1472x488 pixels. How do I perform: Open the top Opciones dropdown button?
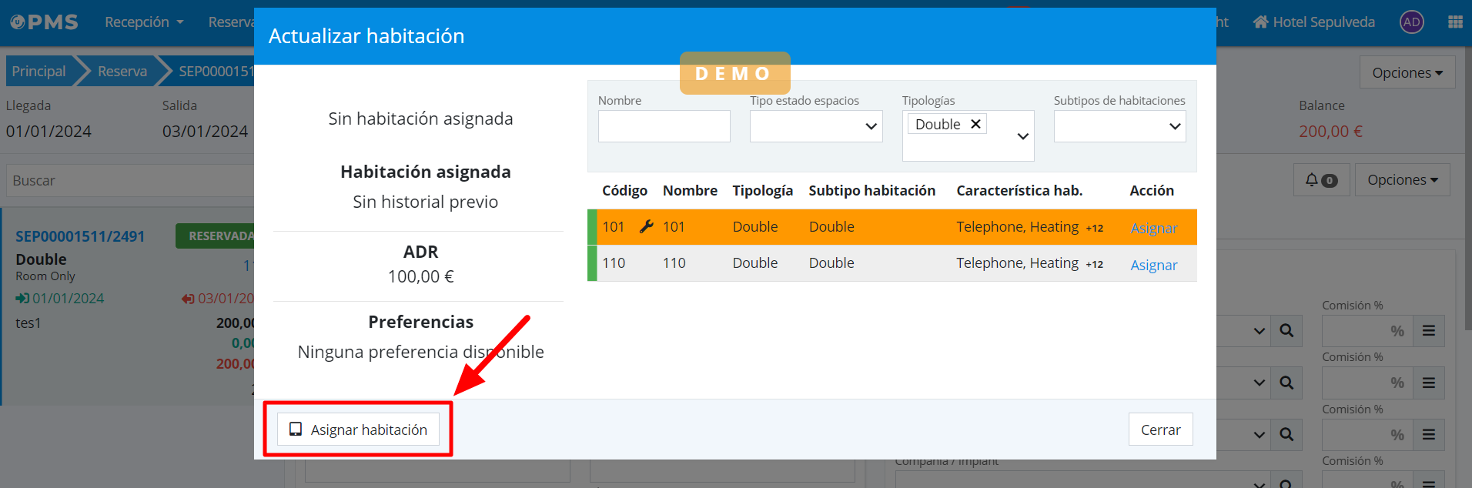(x=1407, y=72)
